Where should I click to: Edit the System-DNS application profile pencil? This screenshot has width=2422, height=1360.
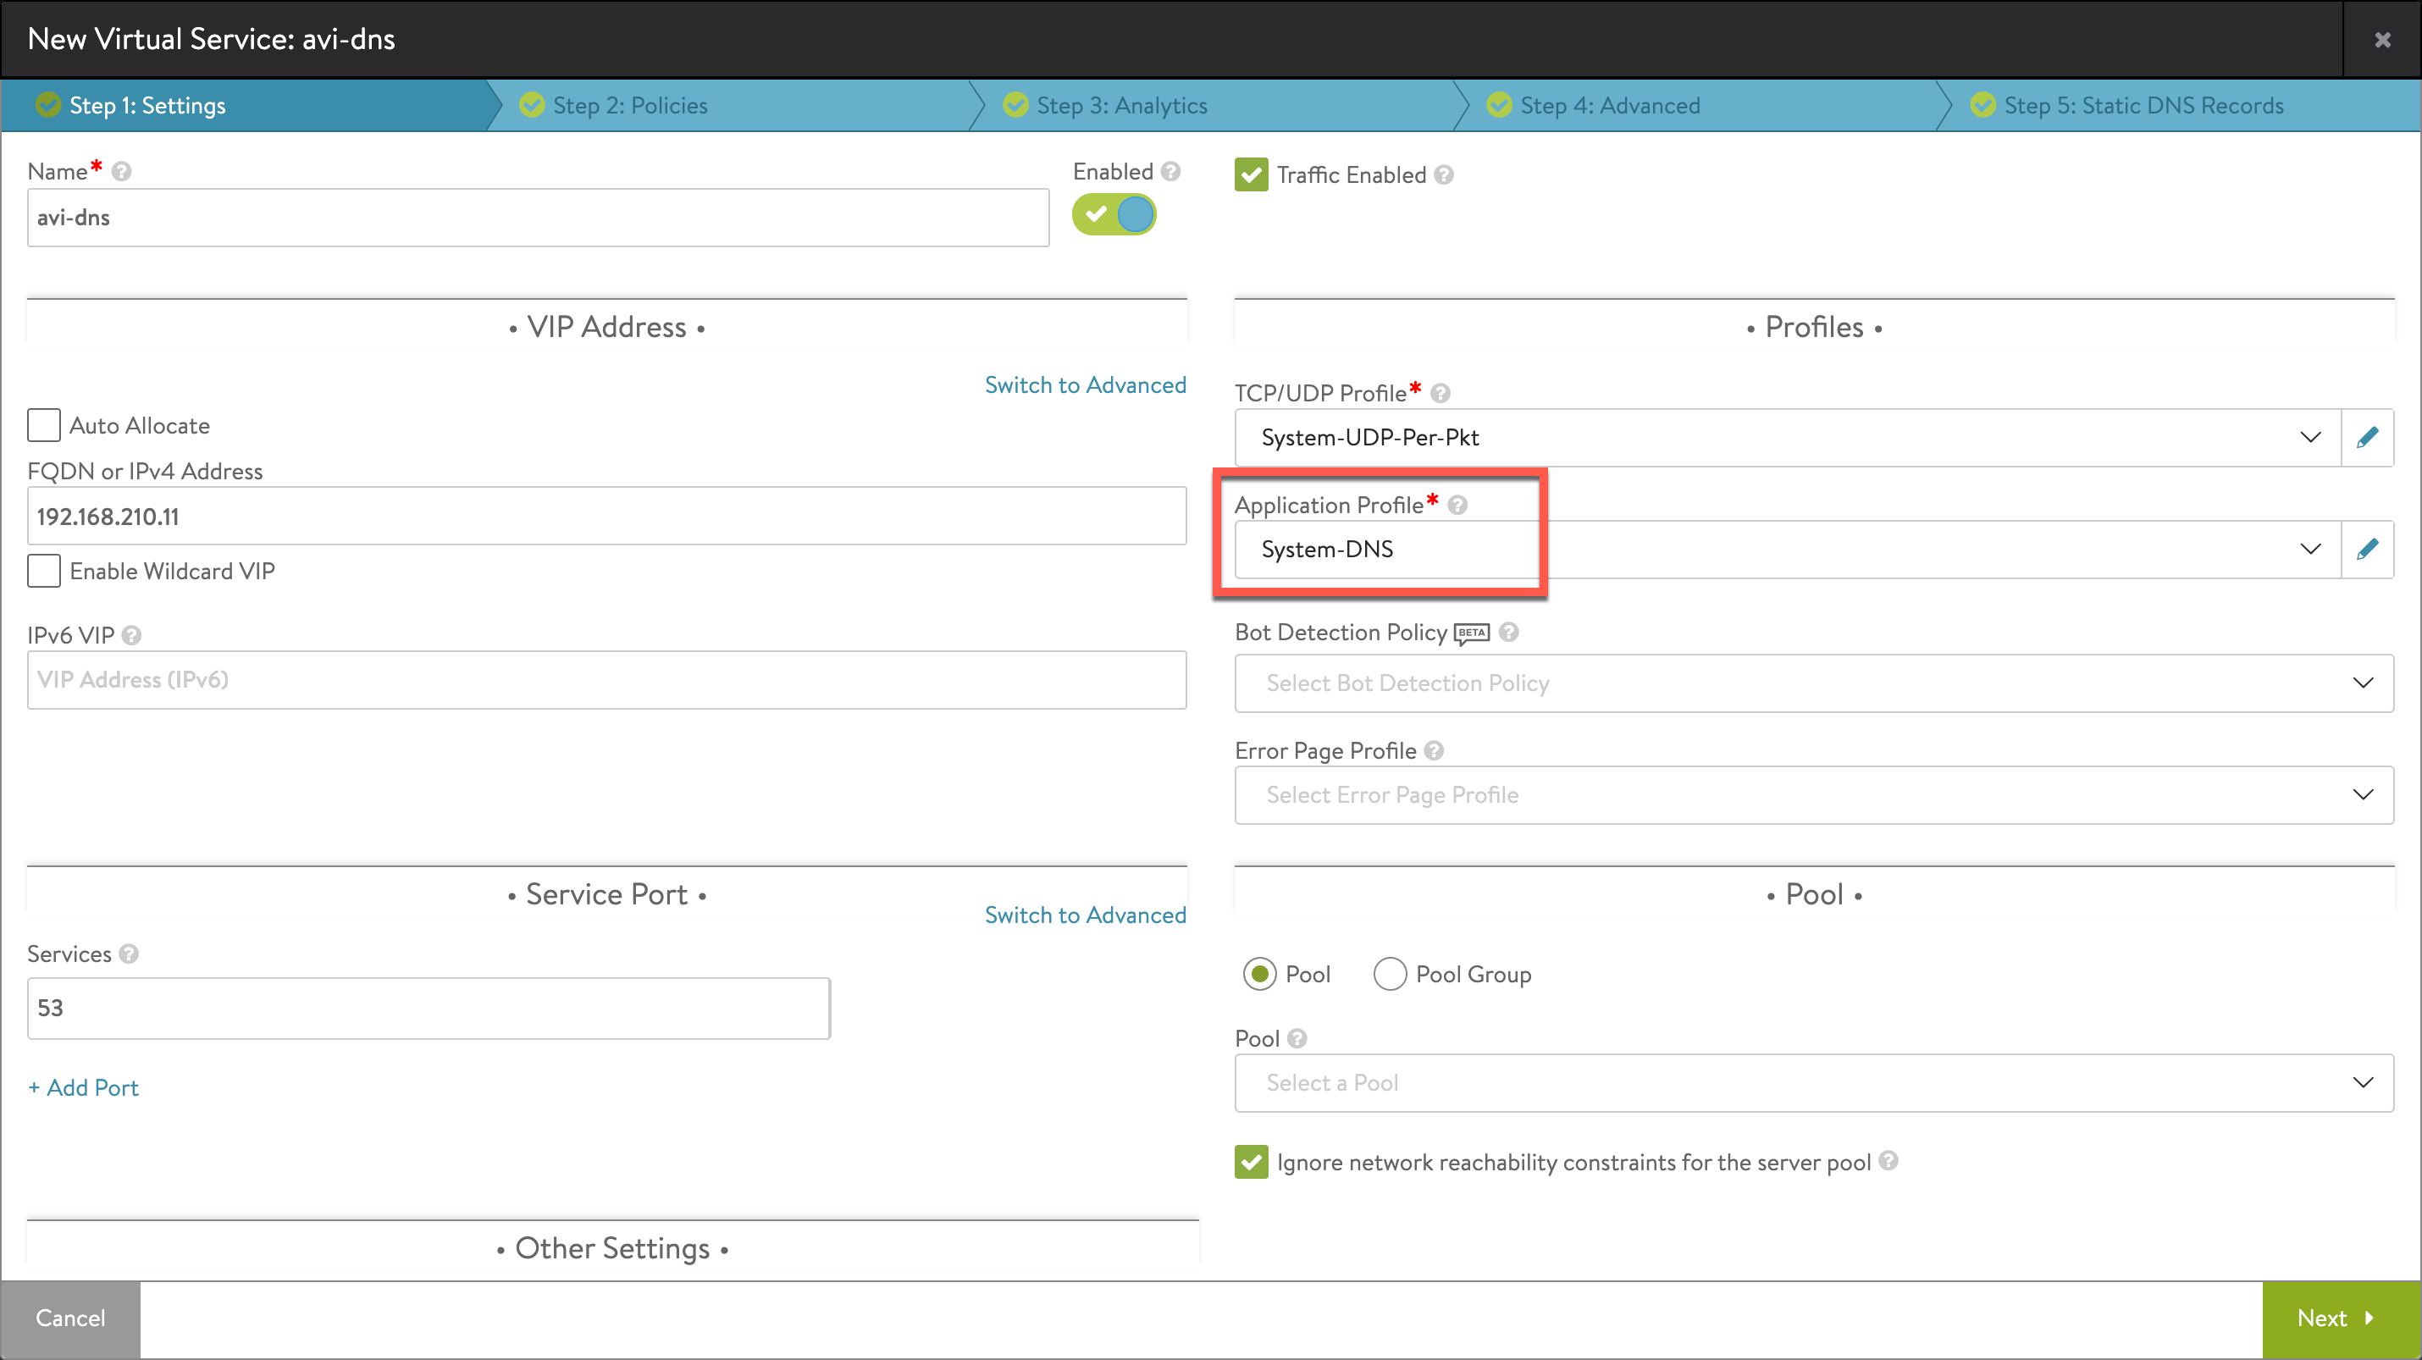[2368, 549]
